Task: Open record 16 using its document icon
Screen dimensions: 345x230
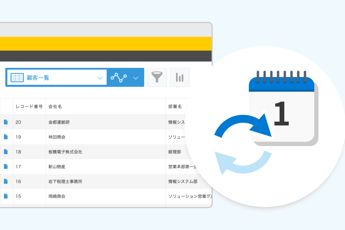Action: 6,181
